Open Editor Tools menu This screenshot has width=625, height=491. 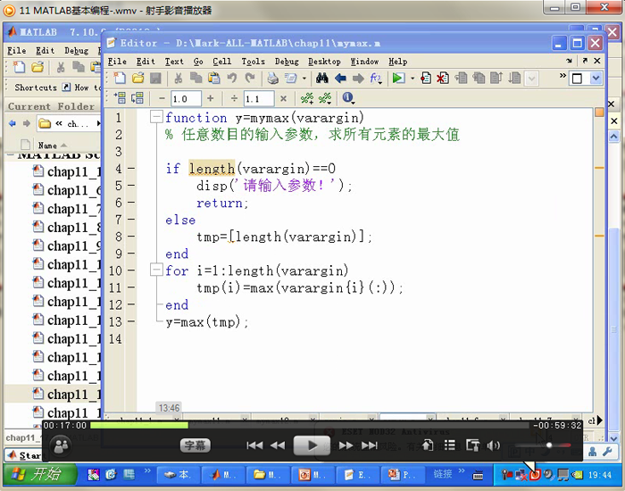[253, 62]
